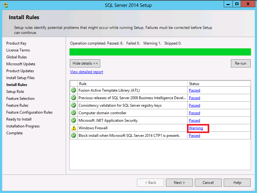Click the SQL Server Setup title bar icon
Viewport: 257px width, 193px height.
pyautogui.click(x=5, y=5)
